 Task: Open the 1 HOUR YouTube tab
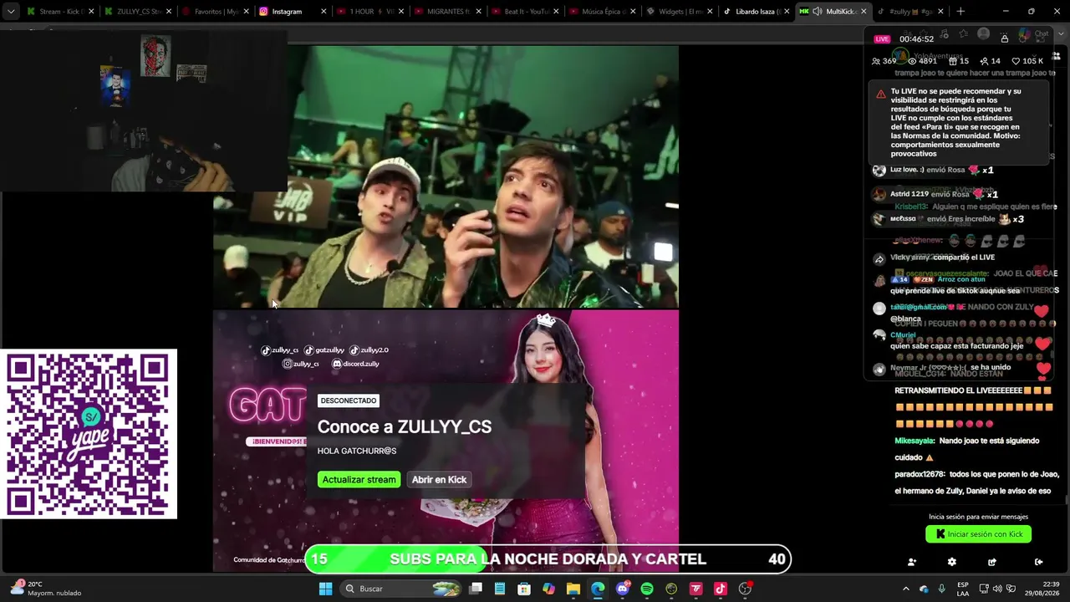click(x=369, y=12)
